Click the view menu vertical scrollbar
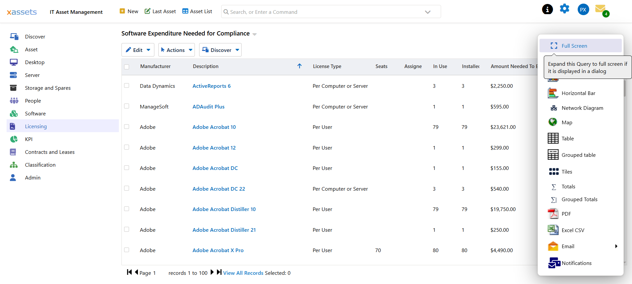The width and height of the screenshot is (632, 284). (624, 88)
